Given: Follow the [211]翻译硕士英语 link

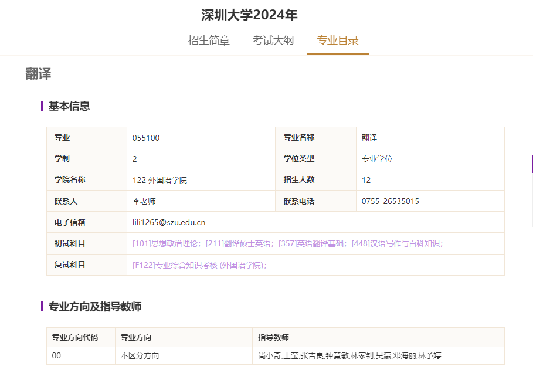Looking at the screenshot, I should pos(239,244).
